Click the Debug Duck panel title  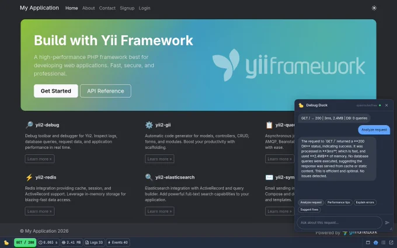tap(317, 105)
